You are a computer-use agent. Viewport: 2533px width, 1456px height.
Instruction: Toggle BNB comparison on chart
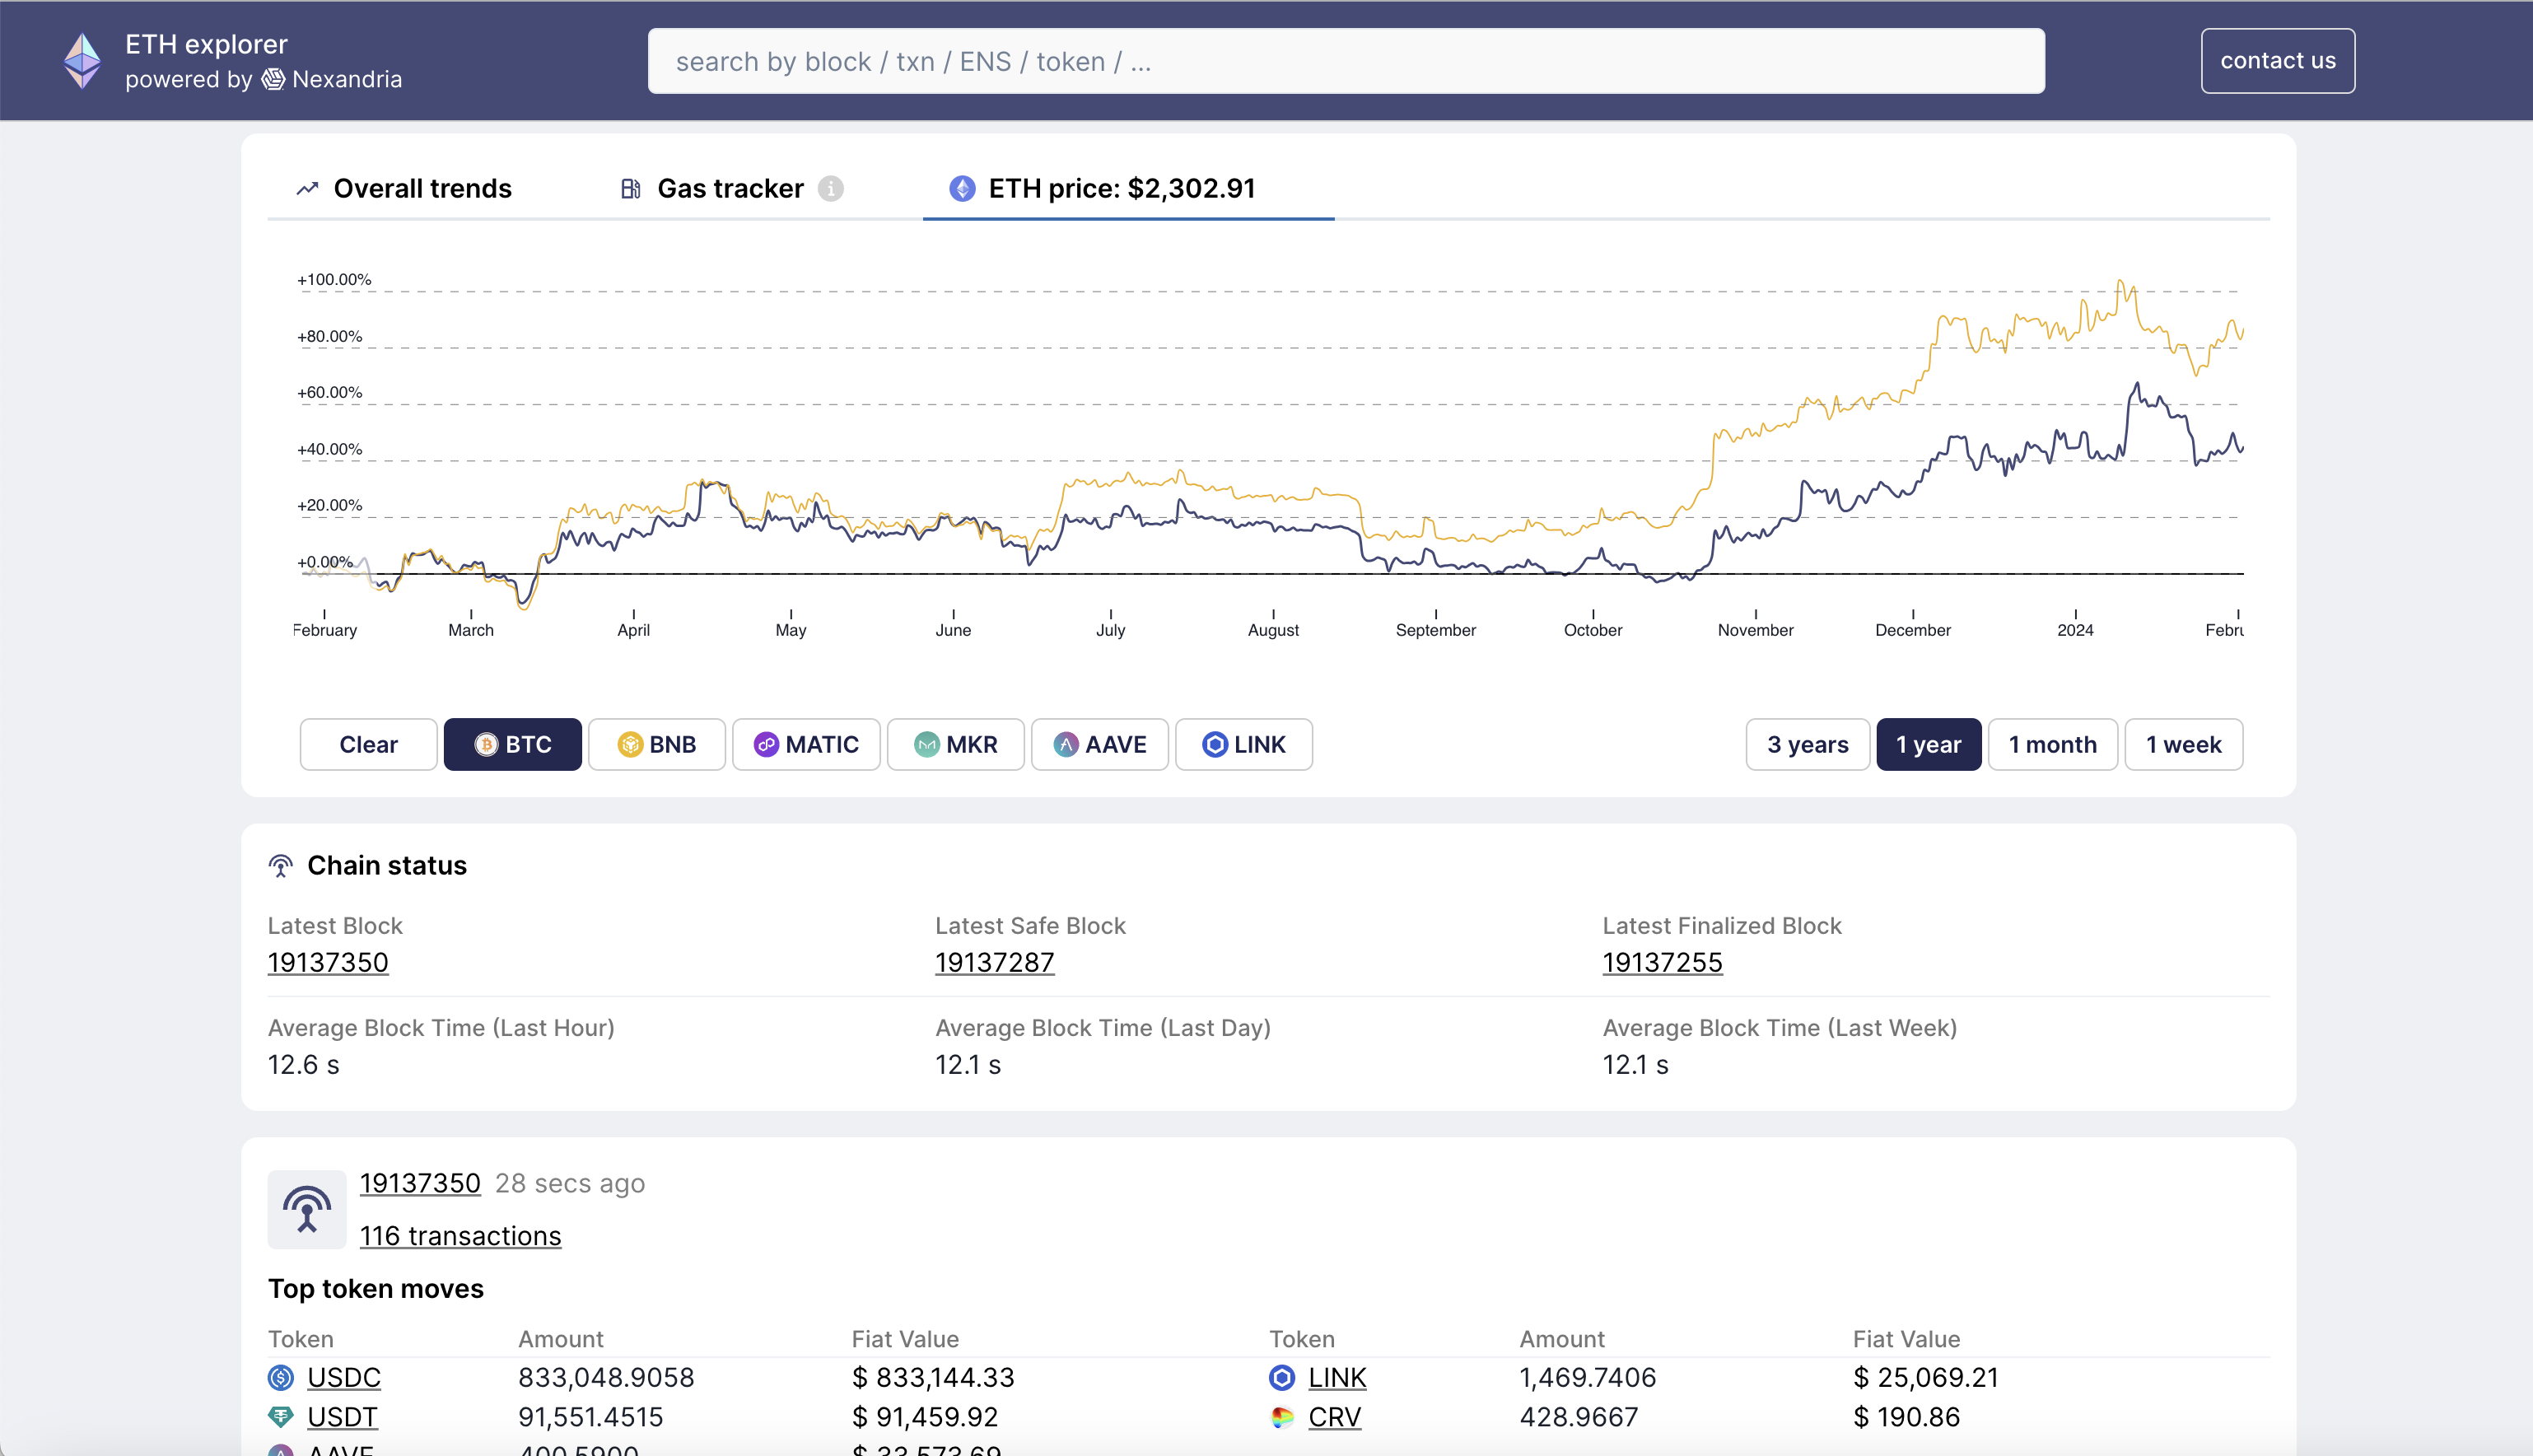tap(657, 744)
